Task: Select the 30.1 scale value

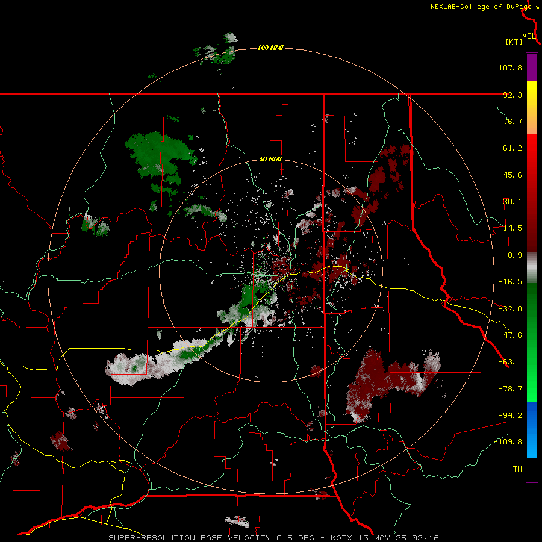Action: pyautogui.click(x=512, y=202)
